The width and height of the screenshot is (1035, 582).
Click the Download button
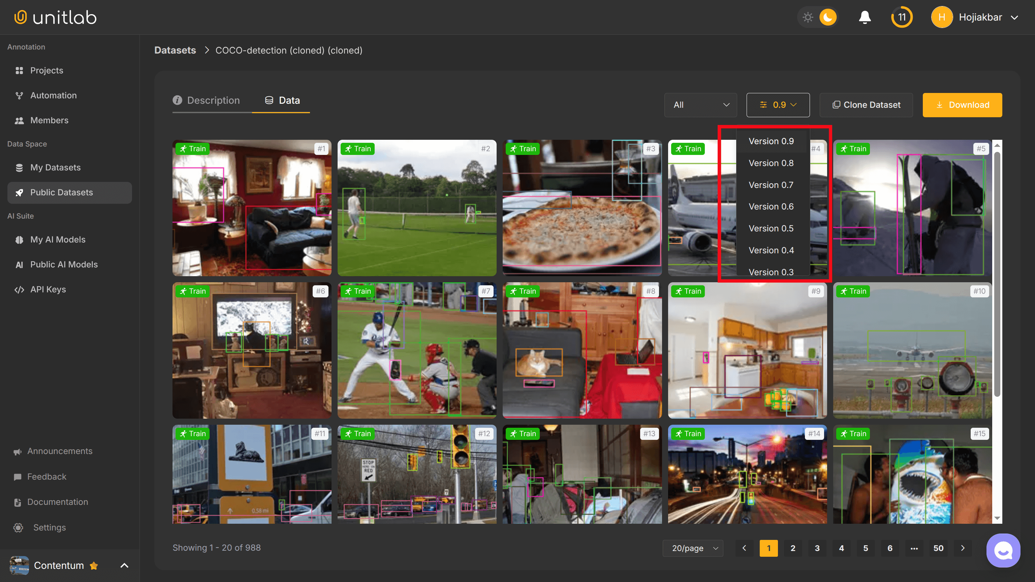pos(962,105)
